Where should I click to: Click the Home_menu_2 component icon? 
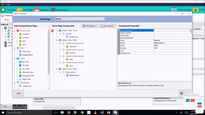coord(67,75)
